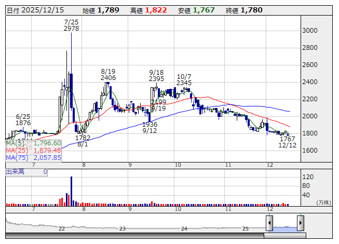Click the horizontal scrollbar thumb below navigator
The width and height of the screenshot is (339, 244).
coord(284,236)
